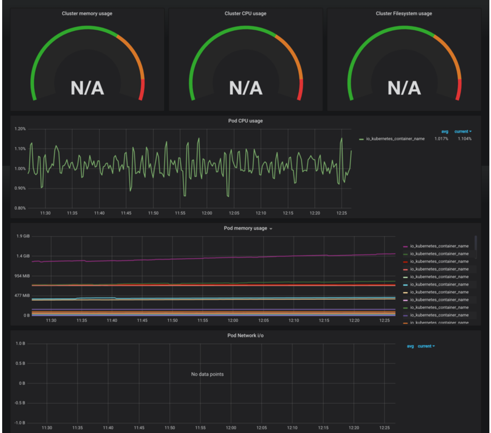
Task: Toggle the salmon-swatched io_kubernetes_container_name memory series
Action: point(439,269)
